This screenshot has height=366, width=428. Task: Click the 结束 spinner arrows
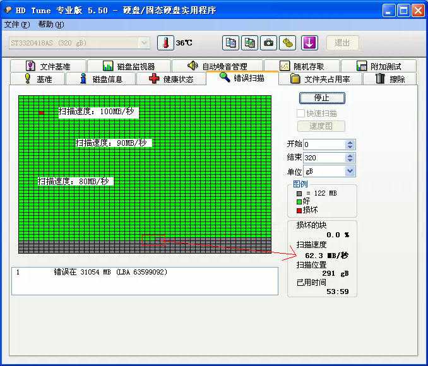coord(350,158)
